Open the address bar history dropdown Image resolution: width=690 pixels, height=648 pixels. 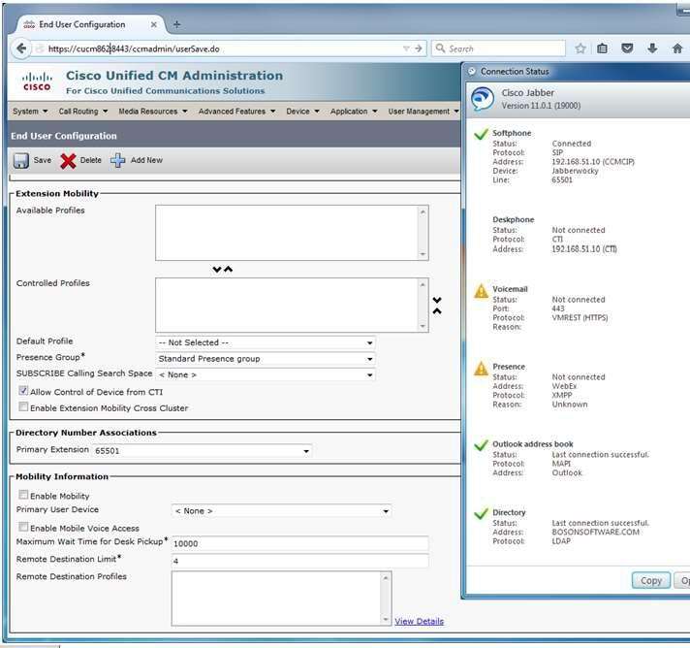tap(406, 49)
